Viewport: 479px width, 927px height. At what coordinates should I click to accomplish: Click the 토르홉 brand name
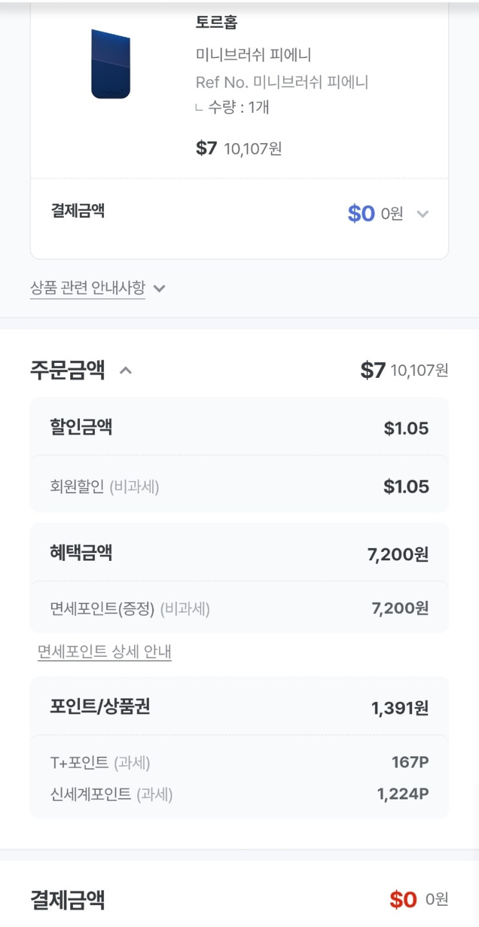(x=217, y=23)
